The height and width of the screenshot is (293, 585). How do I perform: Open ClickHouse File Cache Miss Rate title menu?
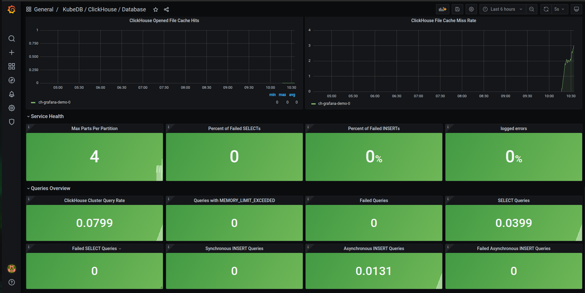[x=444, y=21]
